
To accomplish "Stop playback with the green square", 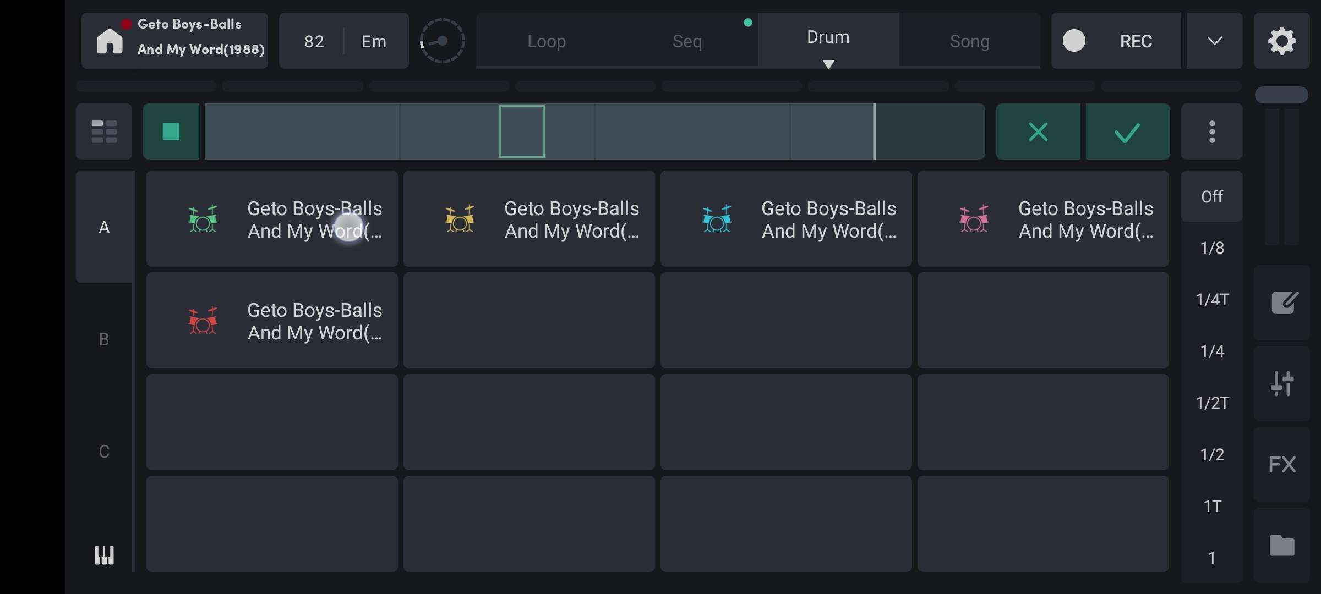I will pyautogui.click(x=171, y=131).
